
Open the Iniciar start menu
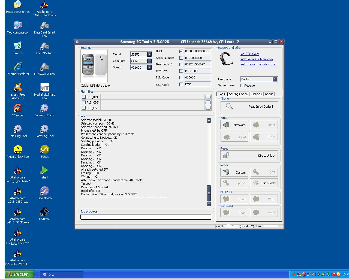pyautogui.click(x=19, y=274)
